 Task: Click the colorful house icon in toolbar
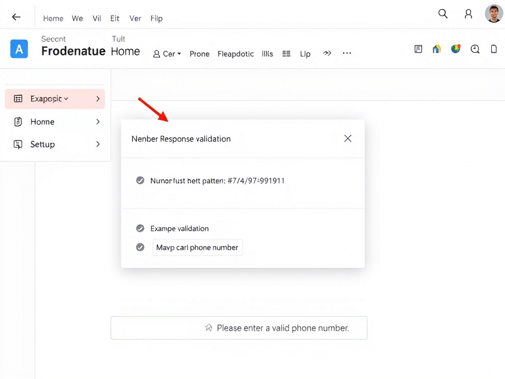(x=436, y=49)
